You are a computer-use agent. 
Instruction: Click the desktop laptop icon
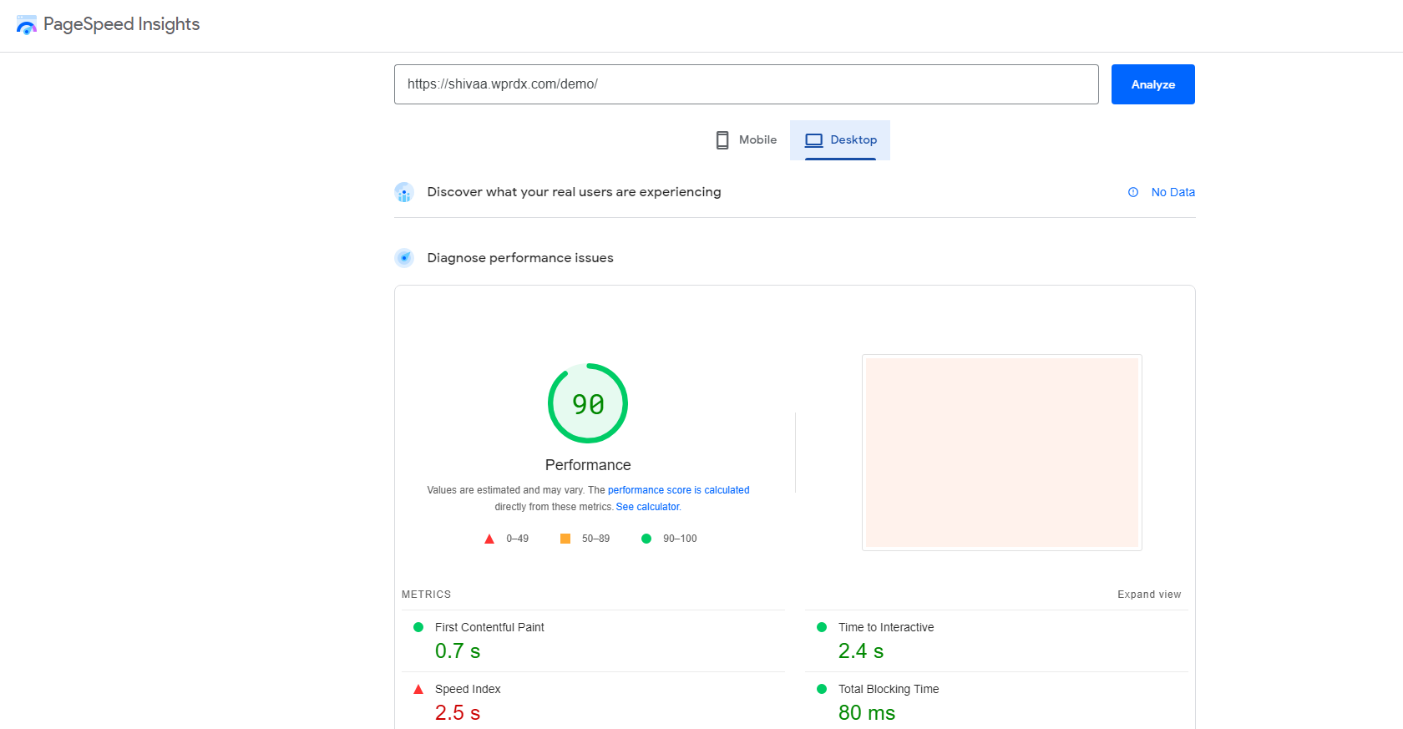814,140
